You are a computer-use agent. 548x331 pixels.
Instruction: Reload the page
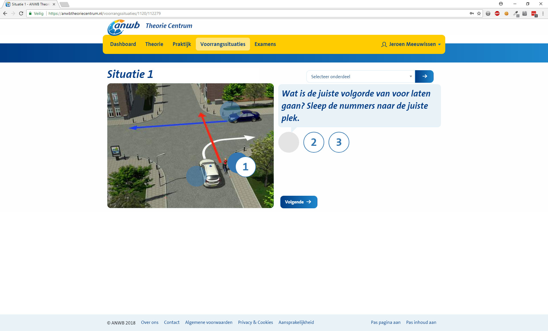coord(21,13)
